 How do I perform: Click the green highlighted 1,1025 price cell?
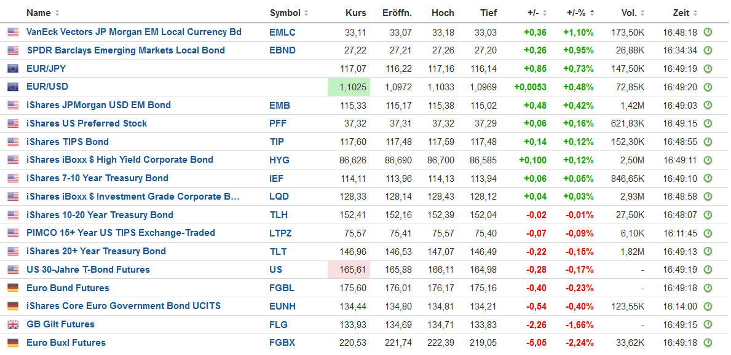(x=349, y=87)
